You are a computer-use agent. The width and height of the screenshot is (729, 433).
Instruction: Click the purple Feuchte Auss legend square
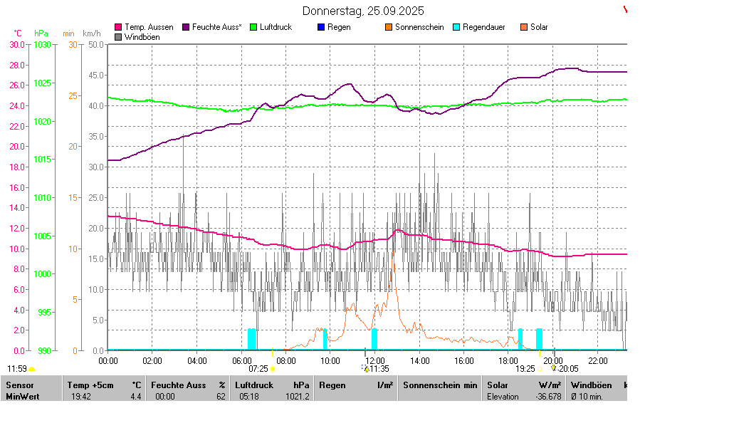coord(187,27)
